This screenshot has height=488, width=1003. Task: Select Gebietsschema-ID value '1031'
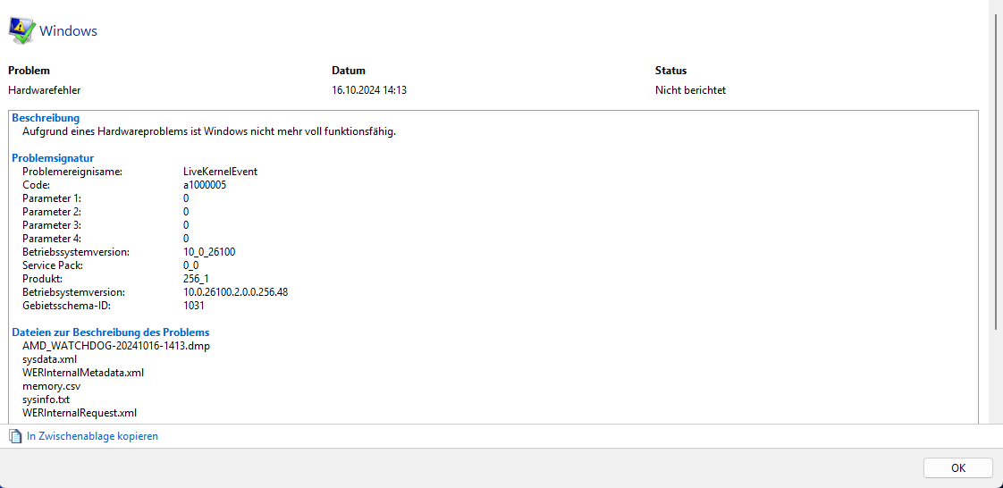(193, 306)
